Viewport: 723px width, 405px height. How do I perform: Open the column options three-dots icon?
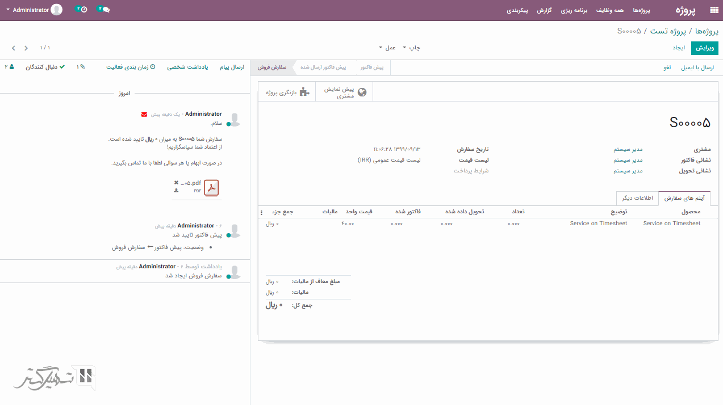(x=261, y=212)
